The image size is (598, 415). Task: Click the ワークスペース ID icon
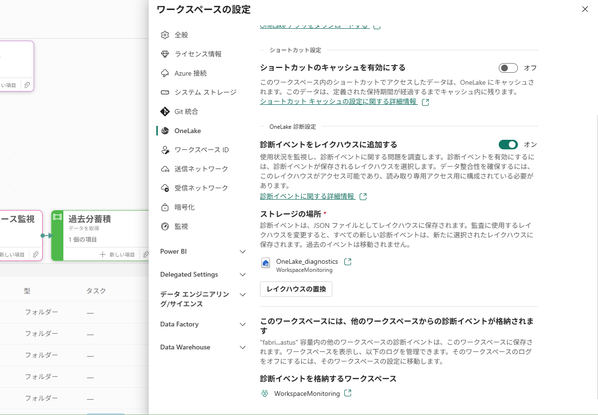coord(165,150)
